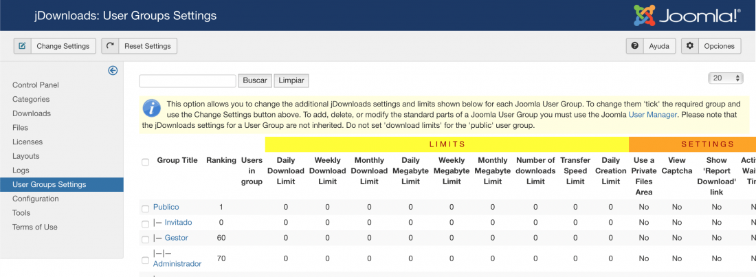Viewport: 756px width, 277px height.
Task: Click the Daily Creation Limit header
Action: pyautogui.click(x=611, y=171)
